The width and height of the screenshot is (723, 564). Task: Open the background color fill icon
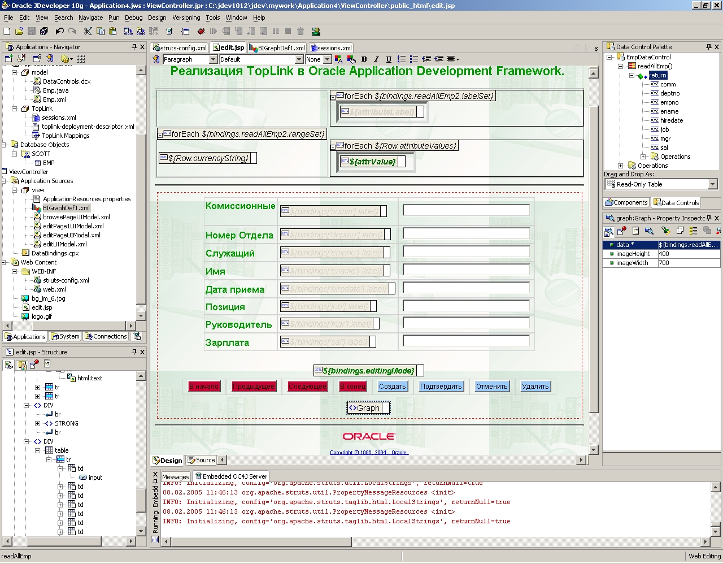pyautogui.click(x=351, y=59)
